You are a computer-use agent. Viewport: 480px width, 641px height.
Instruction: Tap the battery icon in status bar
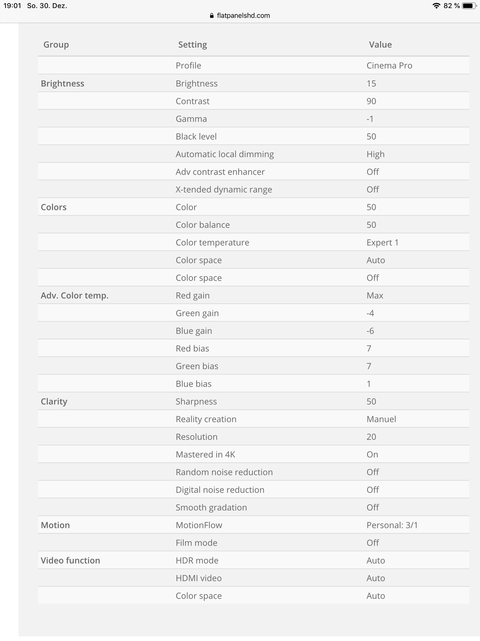[x=469, y=6]
